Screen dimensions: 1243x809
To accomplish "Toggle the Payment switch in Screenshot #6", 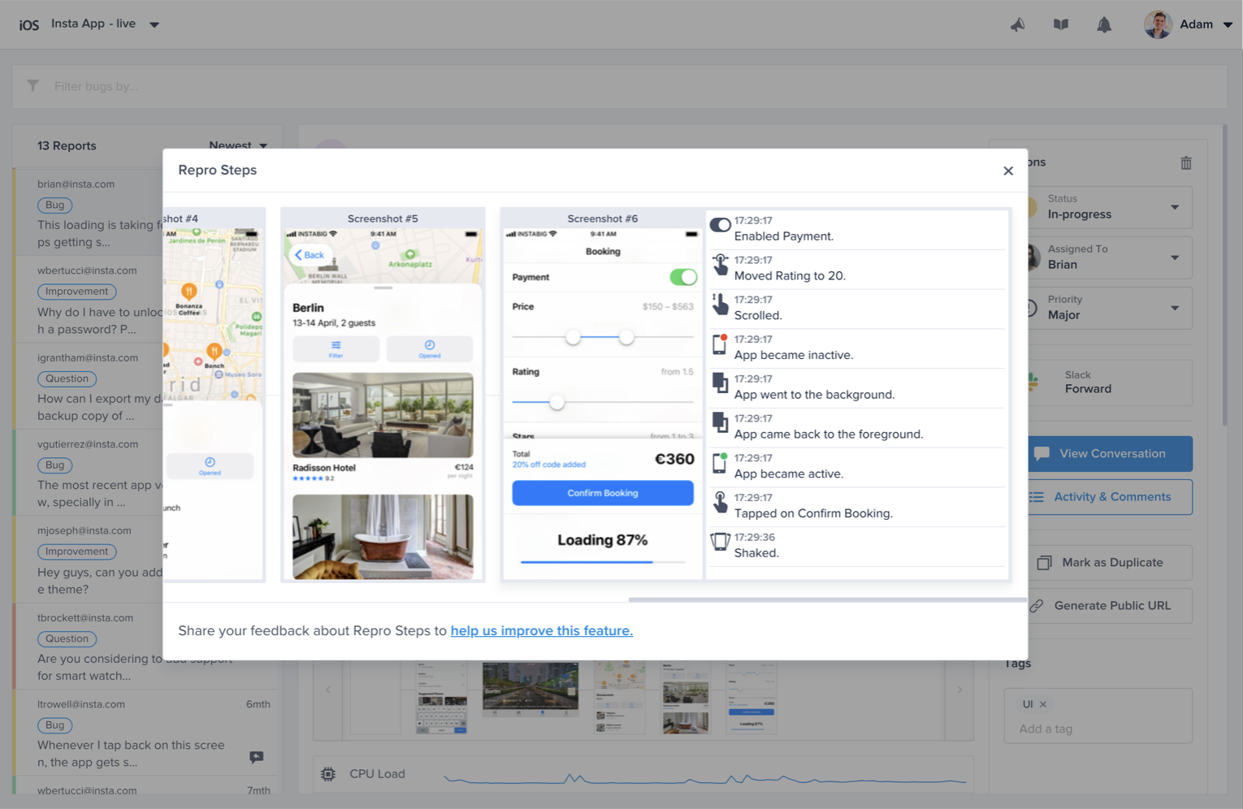I will click(x=682, y=278).
